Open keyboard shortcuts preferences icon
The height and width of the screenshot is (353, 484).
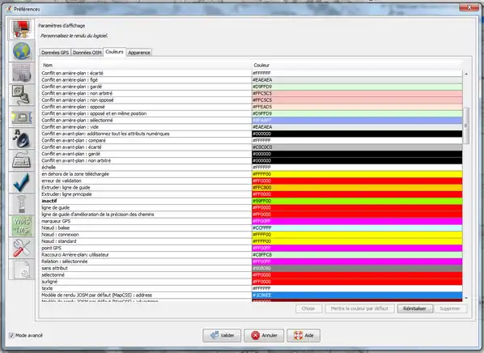tap(21, 160)
